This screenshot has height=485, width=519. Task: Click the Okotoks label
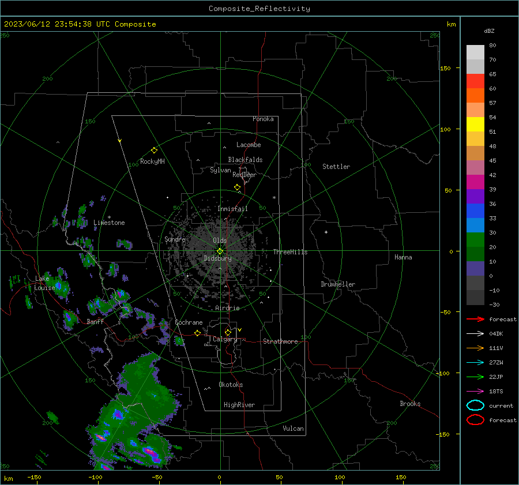[231, 385]
